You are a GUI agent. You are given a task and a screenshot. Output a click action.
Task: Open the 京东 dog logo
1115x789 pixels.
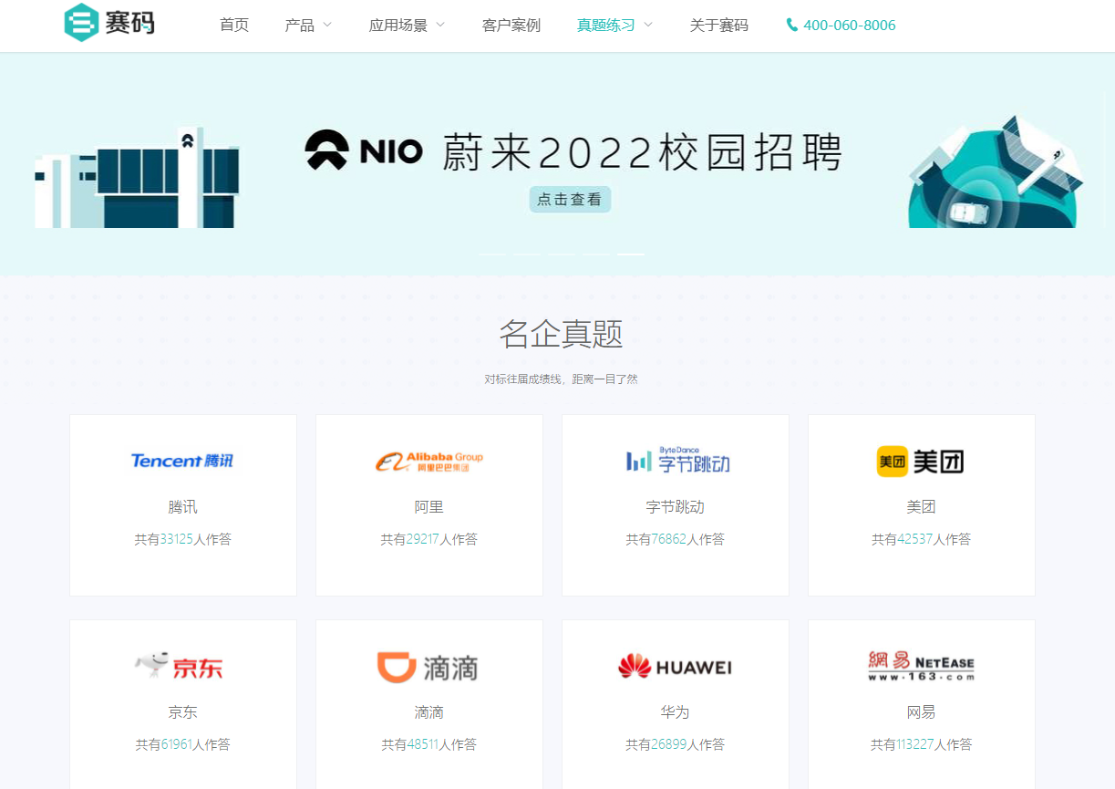click(x=179, y=666)
